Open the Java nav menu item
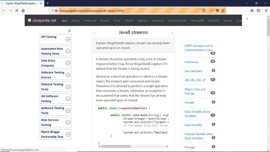This screenshot has height=152, width=270. coord(65,21)
